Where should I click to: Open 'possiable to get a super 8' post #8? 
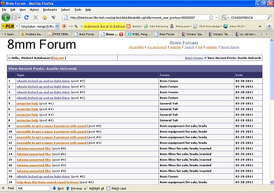pyautogui.click(x=51, y=126)
